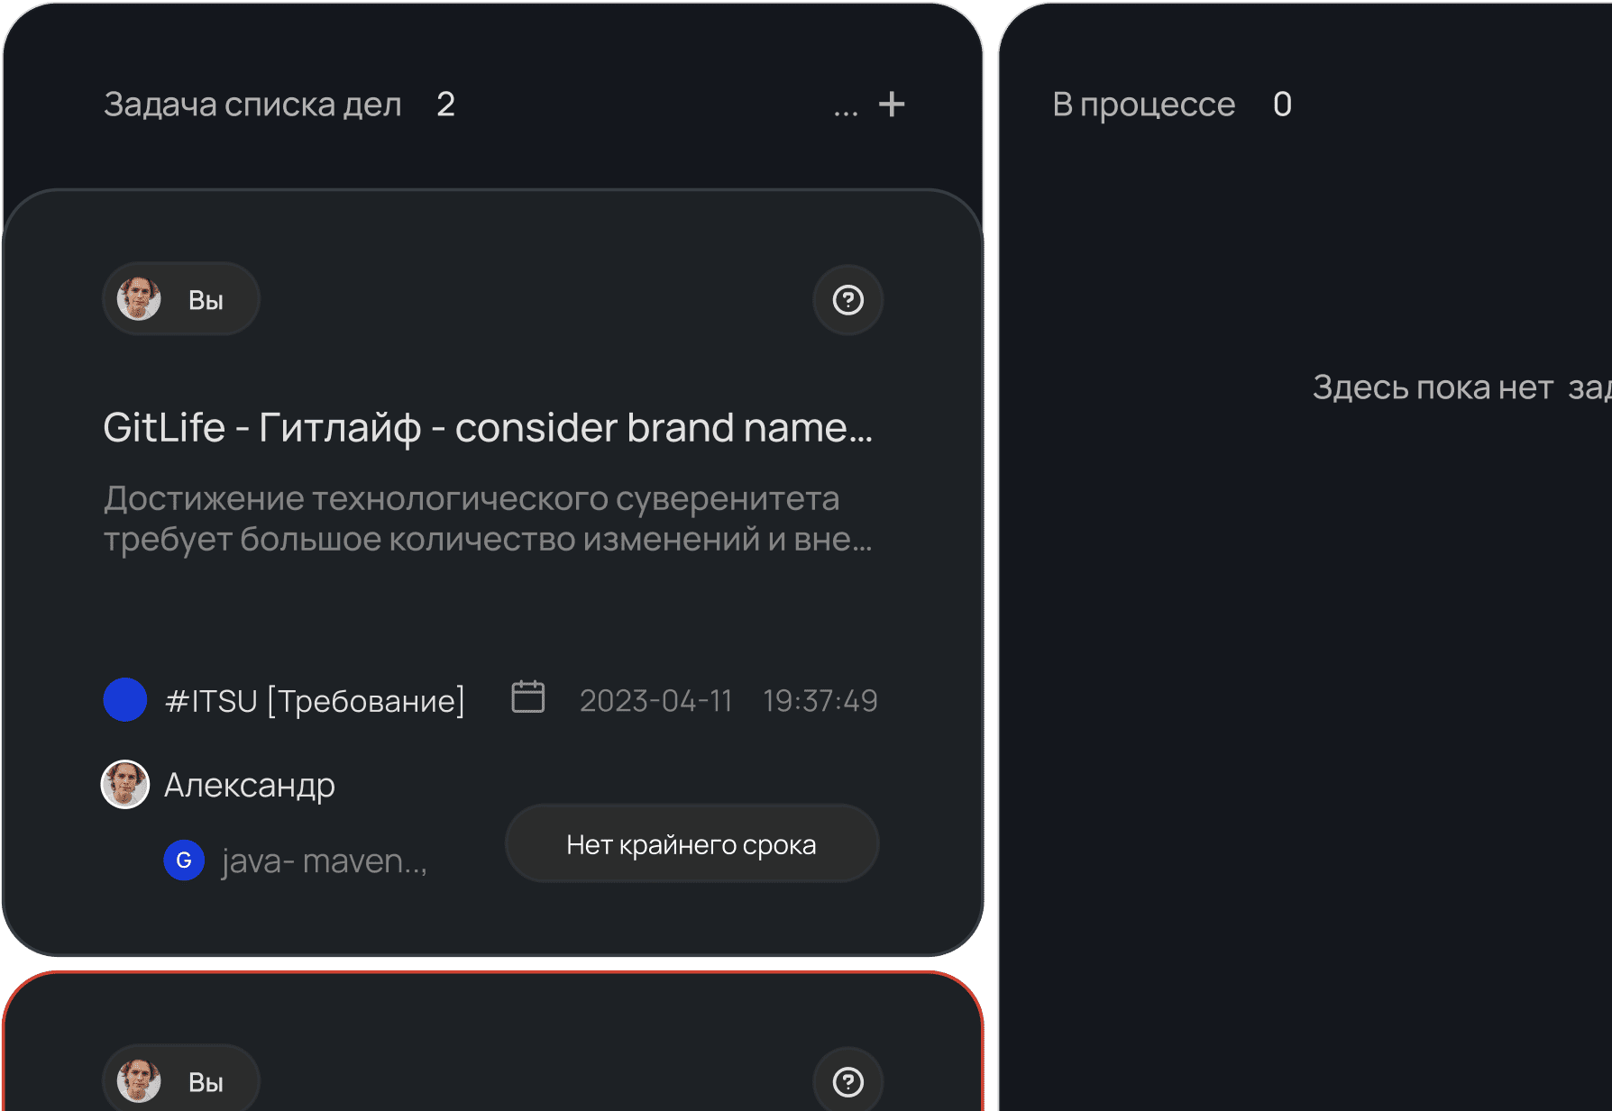Open the java- maven project link
Viewport: 1612px width, 1111px height.
[324, 861]
